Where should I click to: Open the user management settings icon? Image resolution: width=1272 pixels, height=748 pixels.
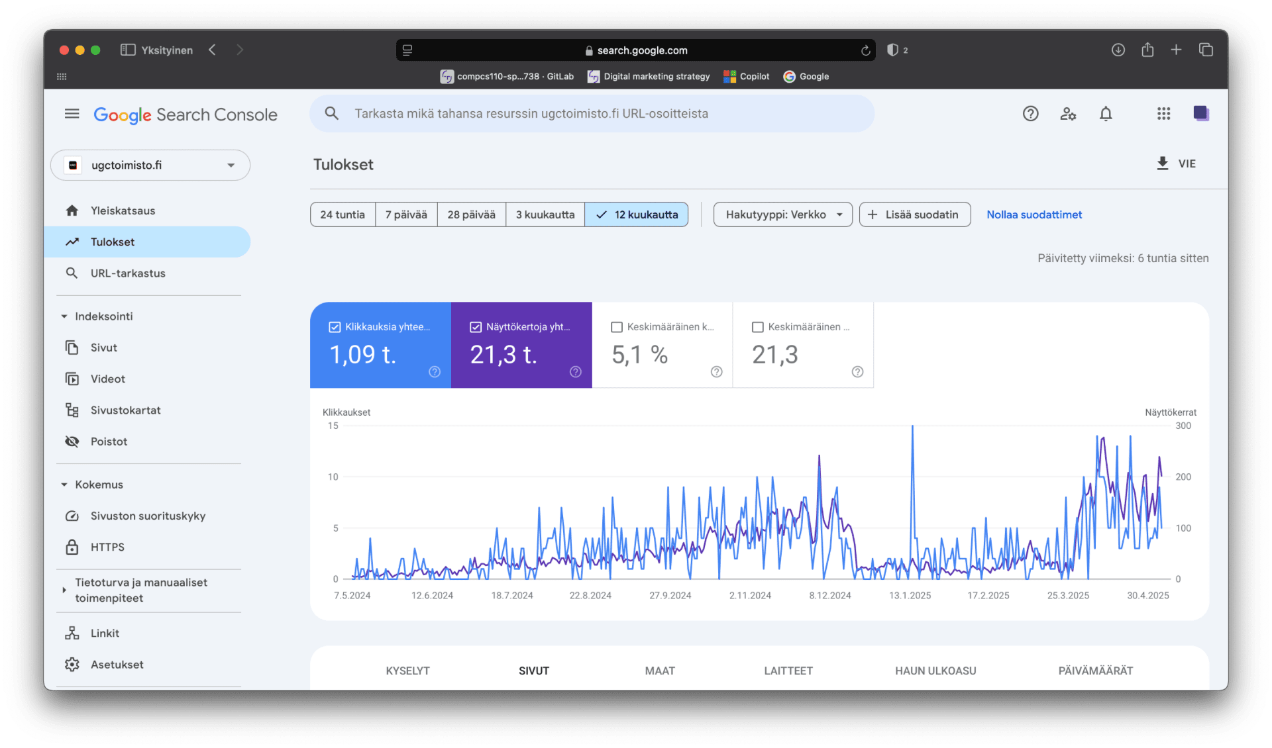pyautogui.click(x=1068, y=114)
